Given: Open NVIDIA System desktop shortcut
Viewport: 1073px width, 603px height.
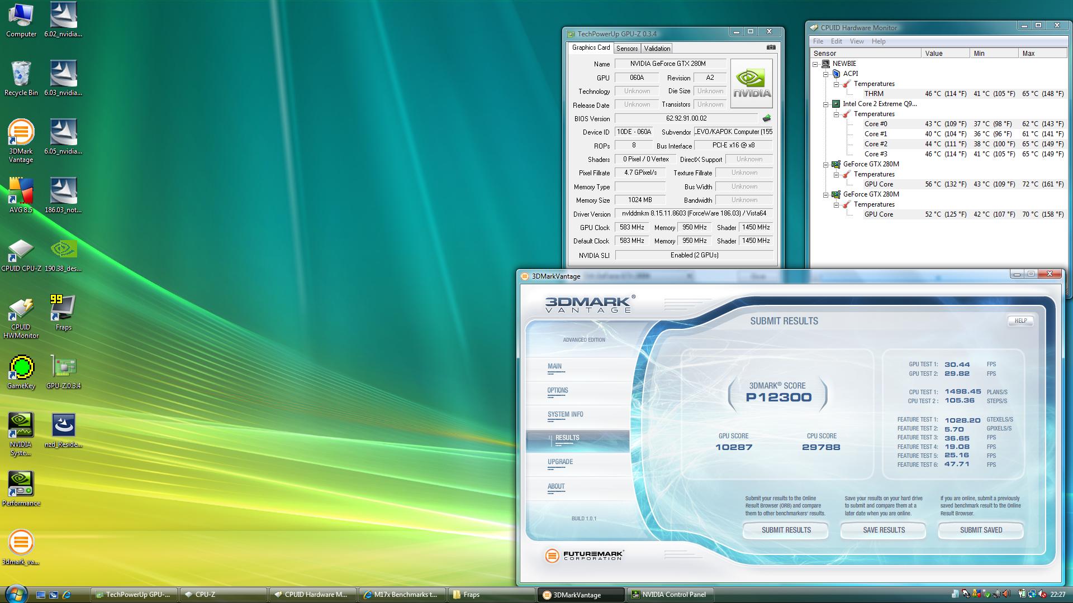Looking at the screenshot, I should pos(21,434).
